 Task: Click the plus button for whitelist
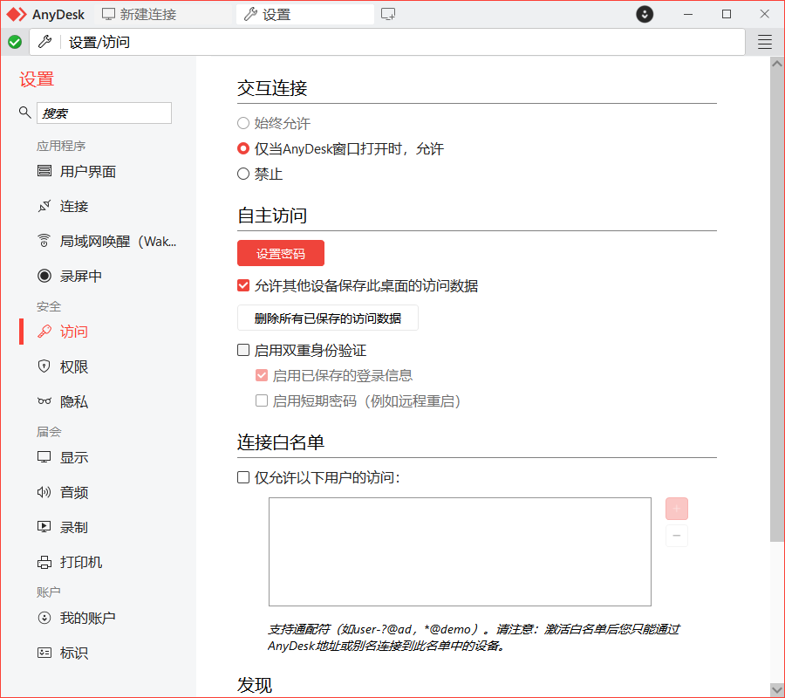[676, 509]
